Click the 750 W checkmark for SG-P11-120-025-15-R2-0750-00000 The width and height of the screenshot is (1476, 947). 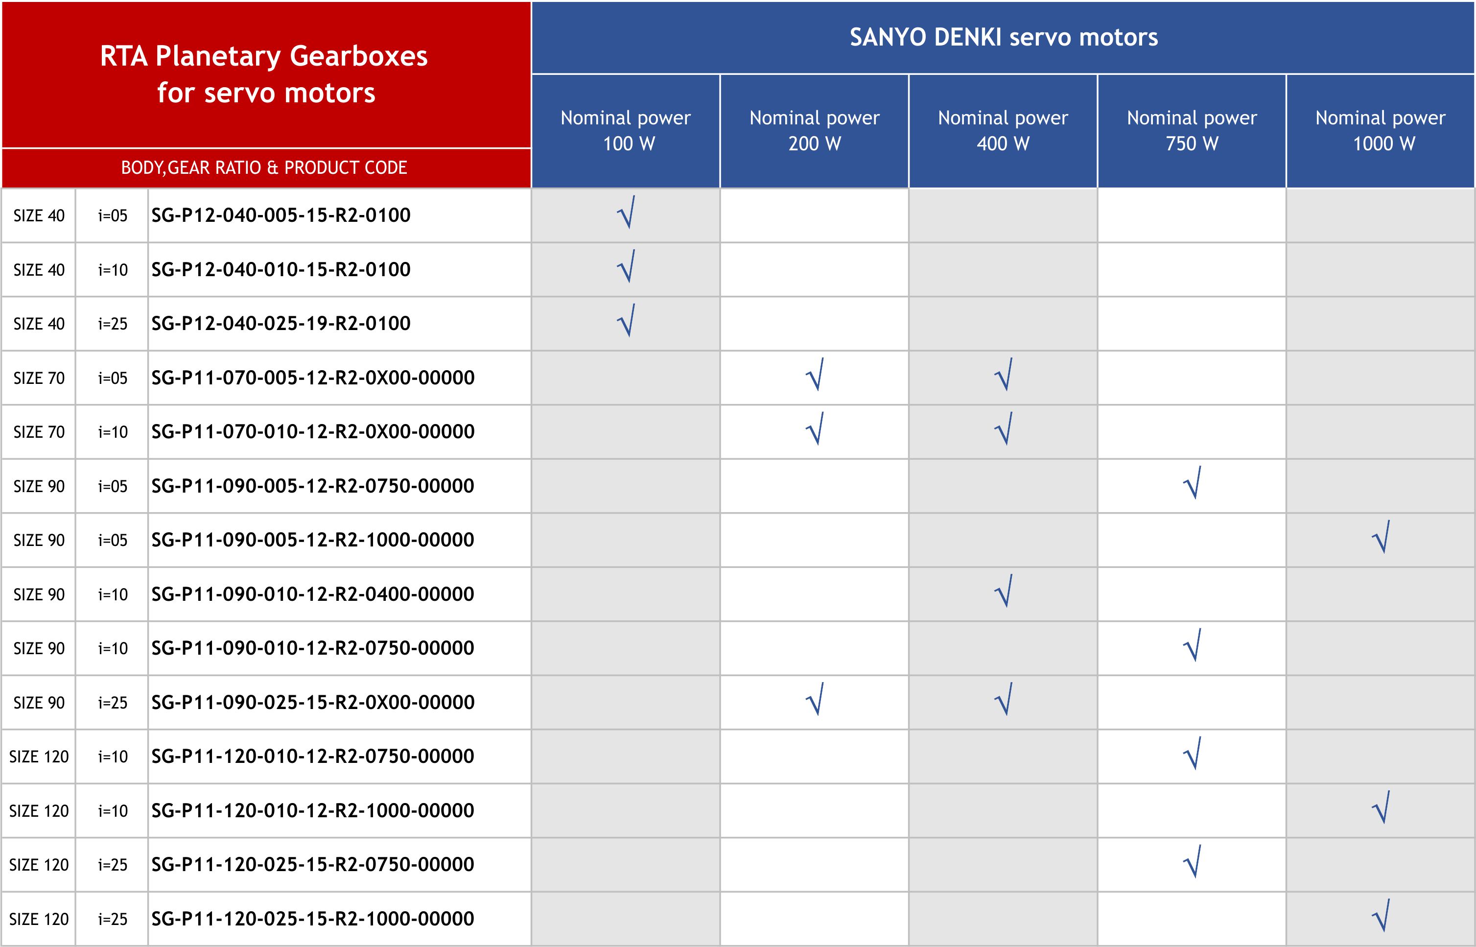1193,861
